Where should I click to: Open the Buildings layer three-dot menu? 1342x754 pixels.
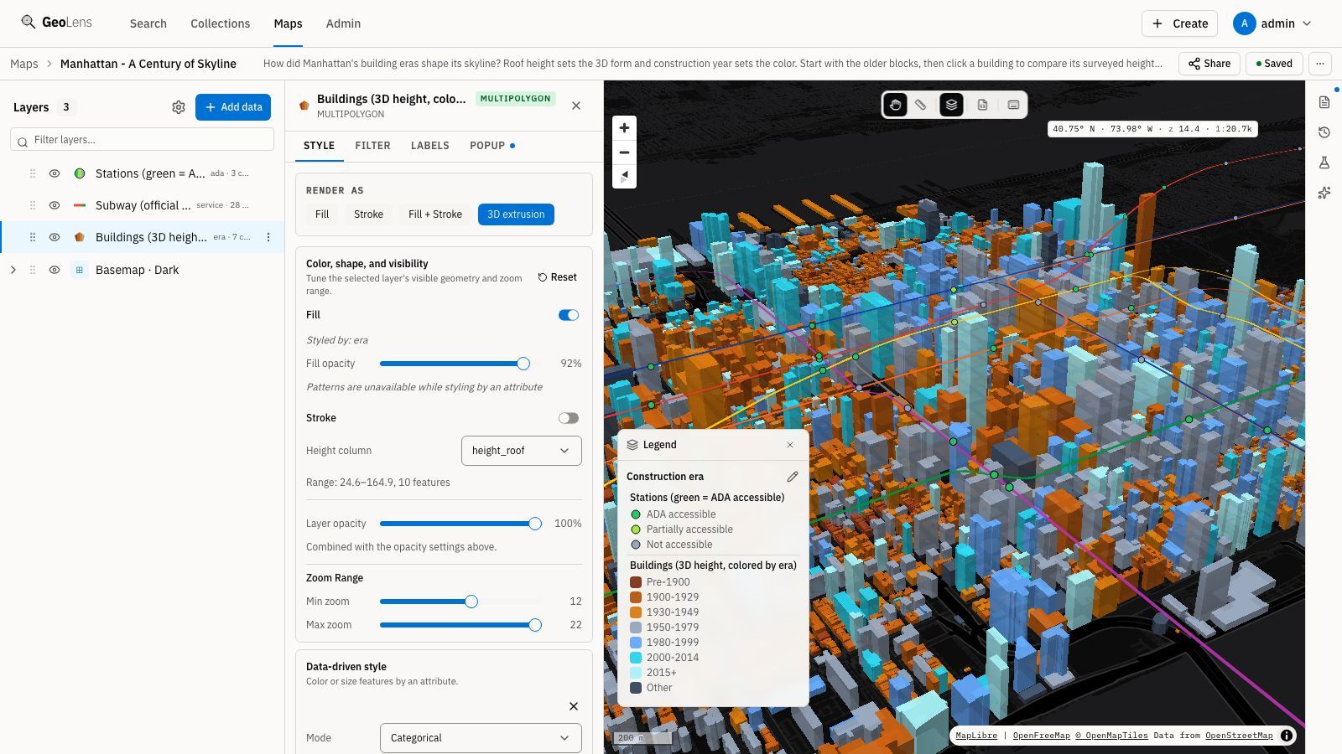(x=268, y=237)
